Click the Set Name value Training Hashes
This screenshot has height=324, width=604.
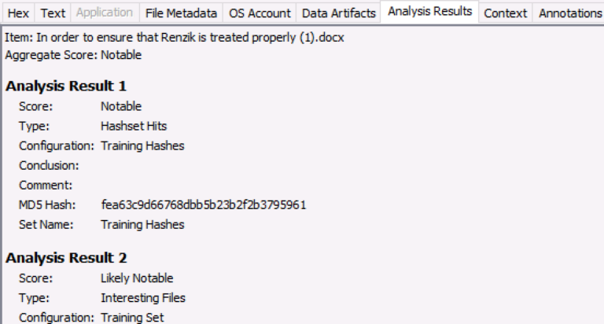point(142,225)
